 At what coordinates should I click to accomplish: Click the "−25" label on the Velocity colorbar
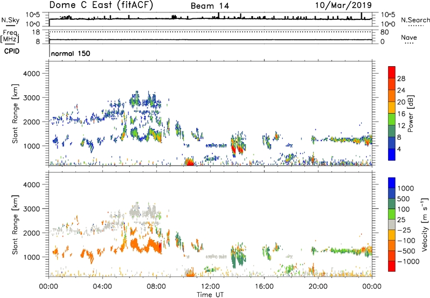click(x=404, y=230)
